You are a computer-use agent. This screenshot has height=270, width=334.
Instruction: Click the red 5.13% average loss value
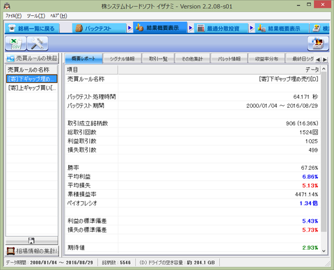tap(310, 186)
